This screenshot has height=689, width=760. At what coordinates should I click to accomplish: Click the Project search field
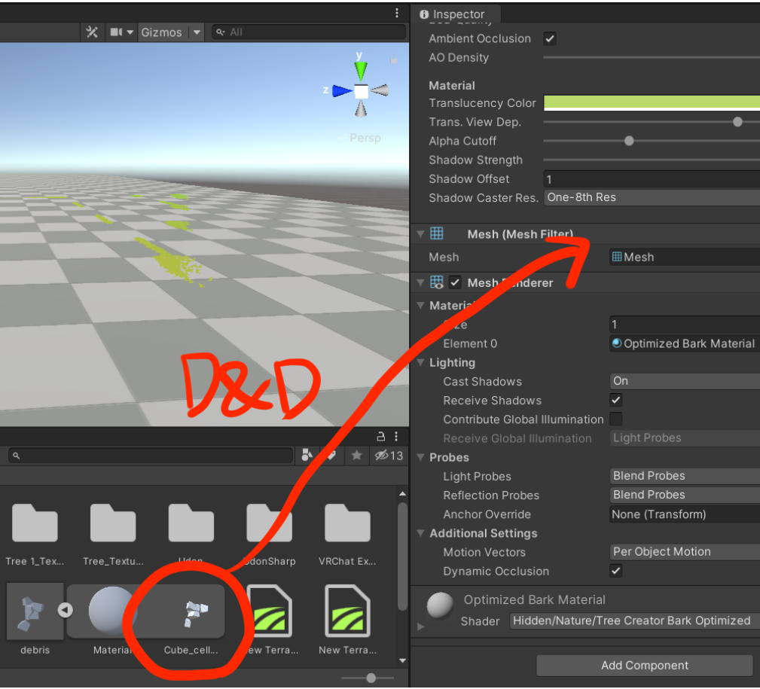[151, 456]
